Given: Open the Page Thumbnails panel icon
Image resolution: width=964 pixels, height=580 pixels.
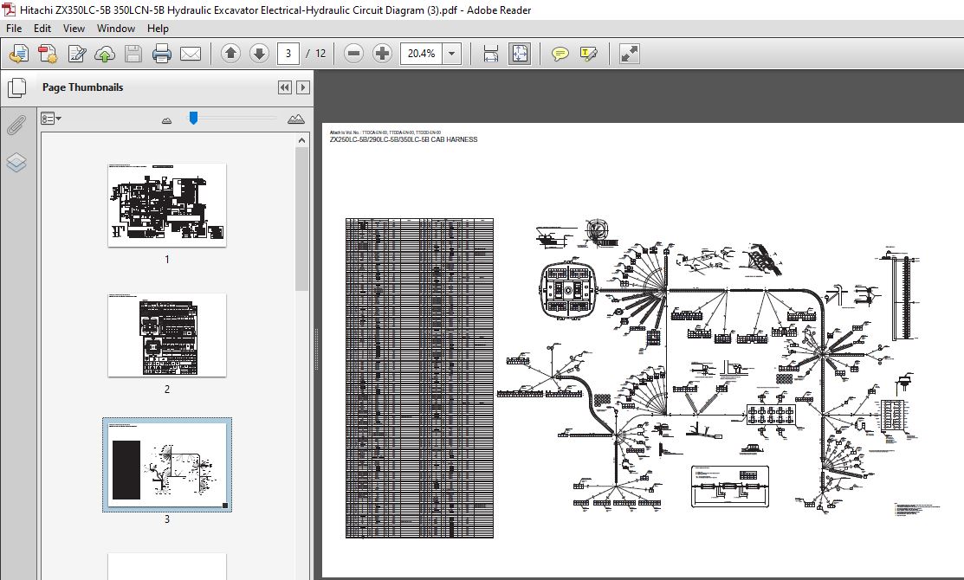Looking at the screenshot, I should pos(16,87).
